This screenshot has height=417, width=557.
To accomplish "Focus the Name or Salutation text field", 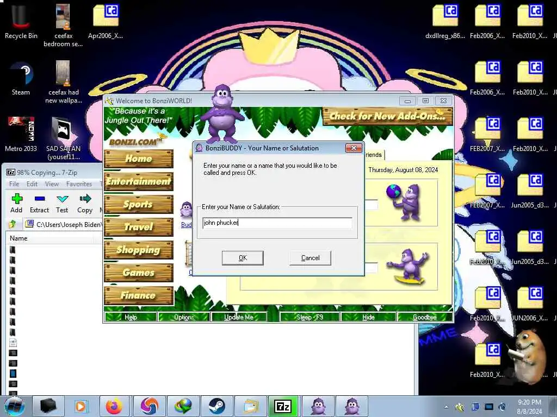I will [277, 223].
